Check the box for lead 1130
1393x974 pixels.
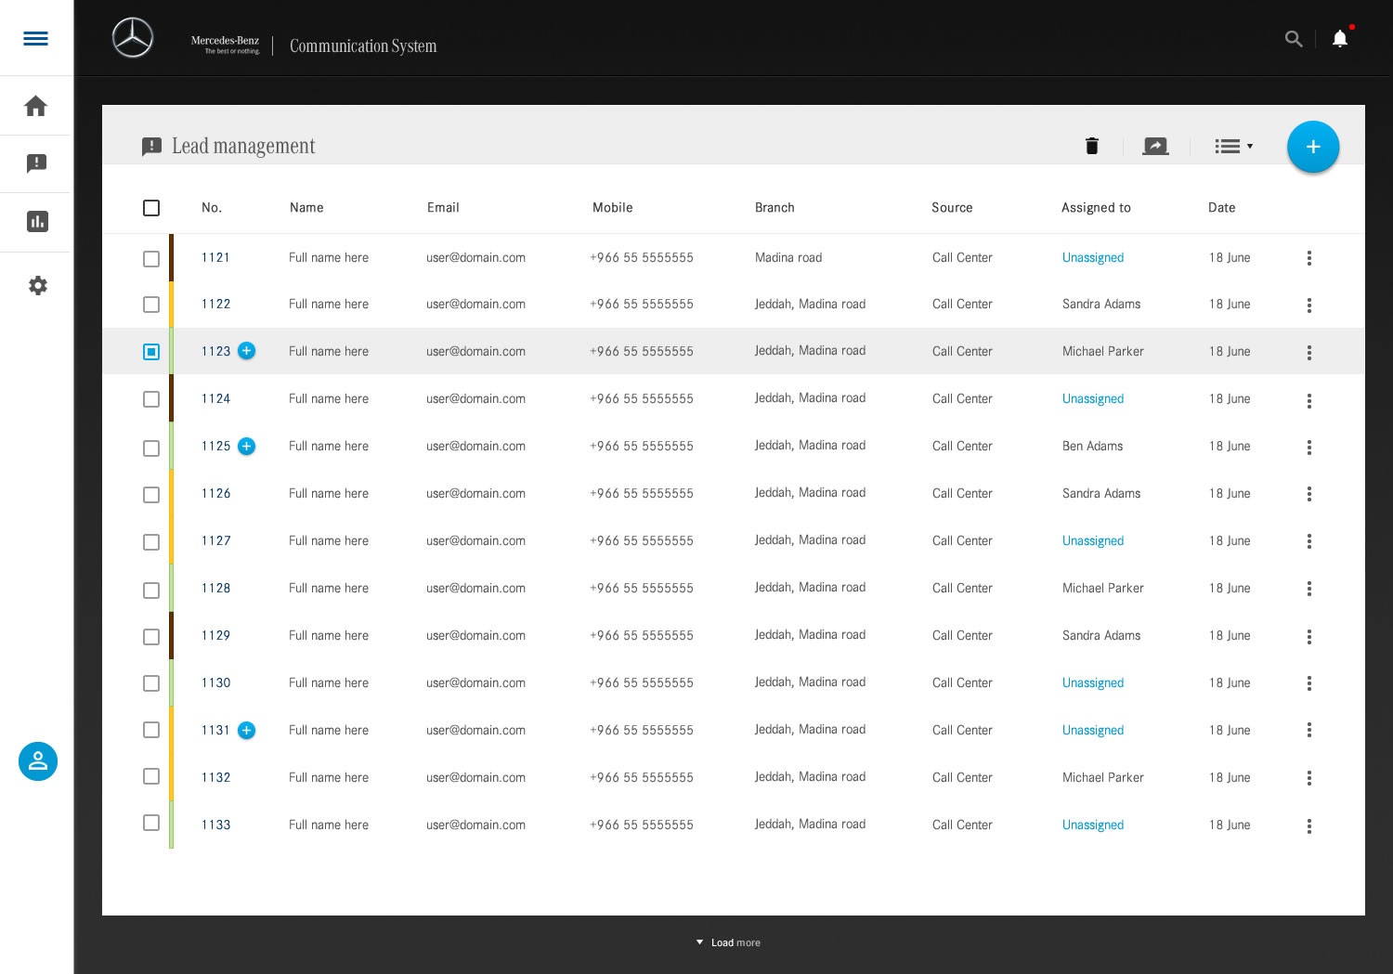pyautogui.click(x=151, y=683)
